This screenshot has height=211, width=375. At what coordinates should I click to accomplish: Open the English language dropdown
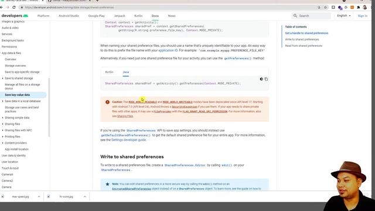[x=344, y=16]
